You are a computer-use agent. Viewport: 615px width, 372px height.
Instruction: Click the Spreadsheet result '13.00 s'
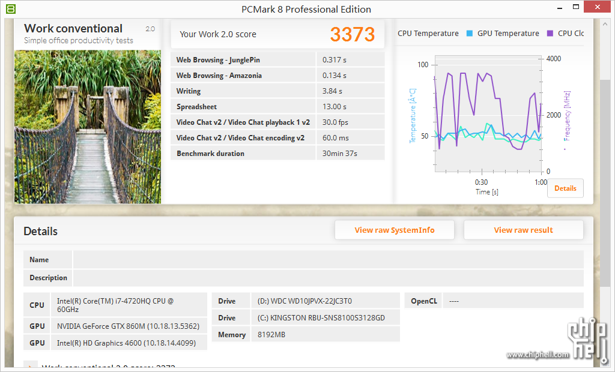coord(335,107)
